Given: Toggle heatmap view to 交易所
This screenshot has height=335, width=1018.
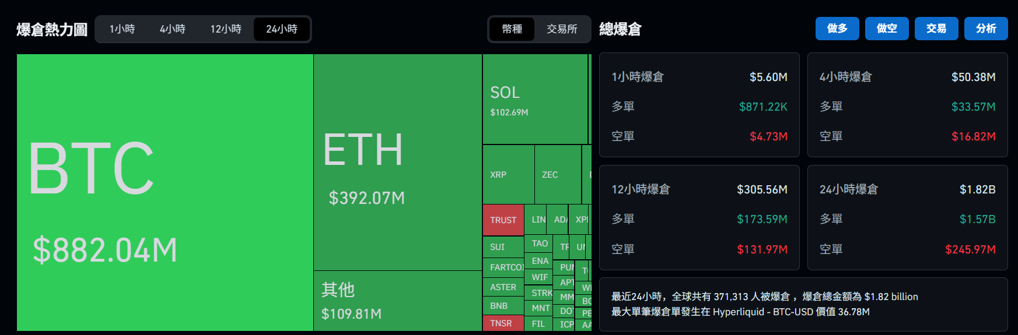Looking at the screenshot, I should 561,29.
